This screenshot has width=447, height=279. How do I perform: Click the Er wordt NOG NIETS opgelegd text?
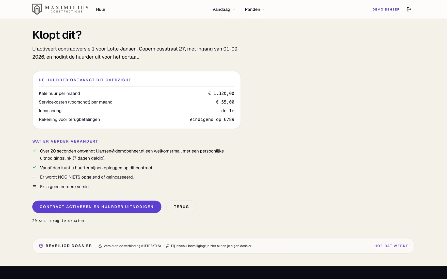pos(87,177)
